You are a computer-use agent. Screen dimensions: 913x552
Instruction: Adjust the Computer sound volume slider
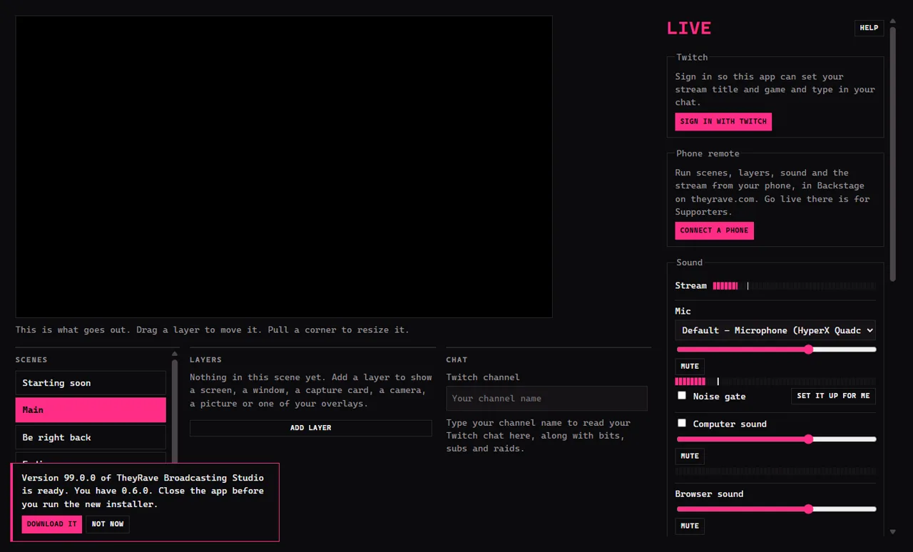click(776, 439)
